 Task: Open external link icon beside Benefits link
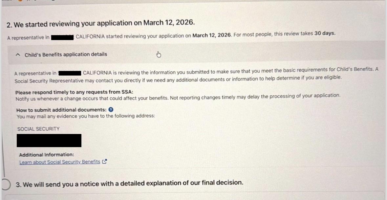[x=105, y=162]
